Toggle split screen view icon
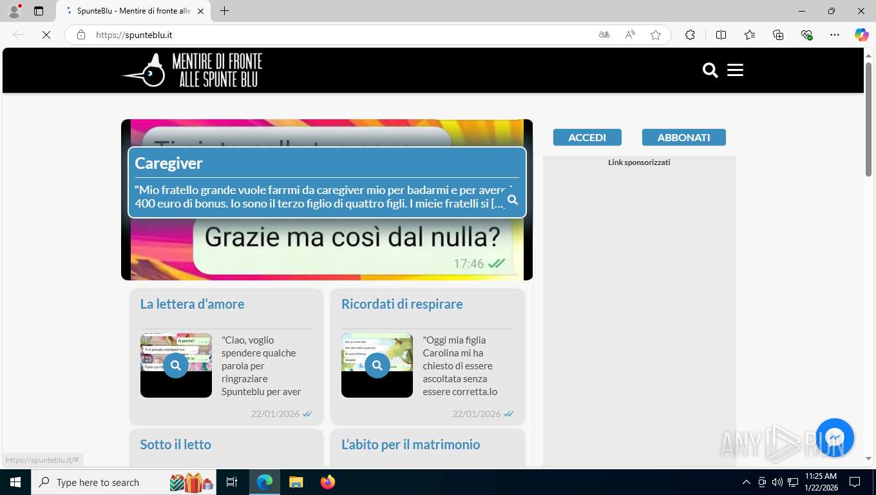Viewport: 876px width, 495px height. pyautogui.click(x=721, y=35)
